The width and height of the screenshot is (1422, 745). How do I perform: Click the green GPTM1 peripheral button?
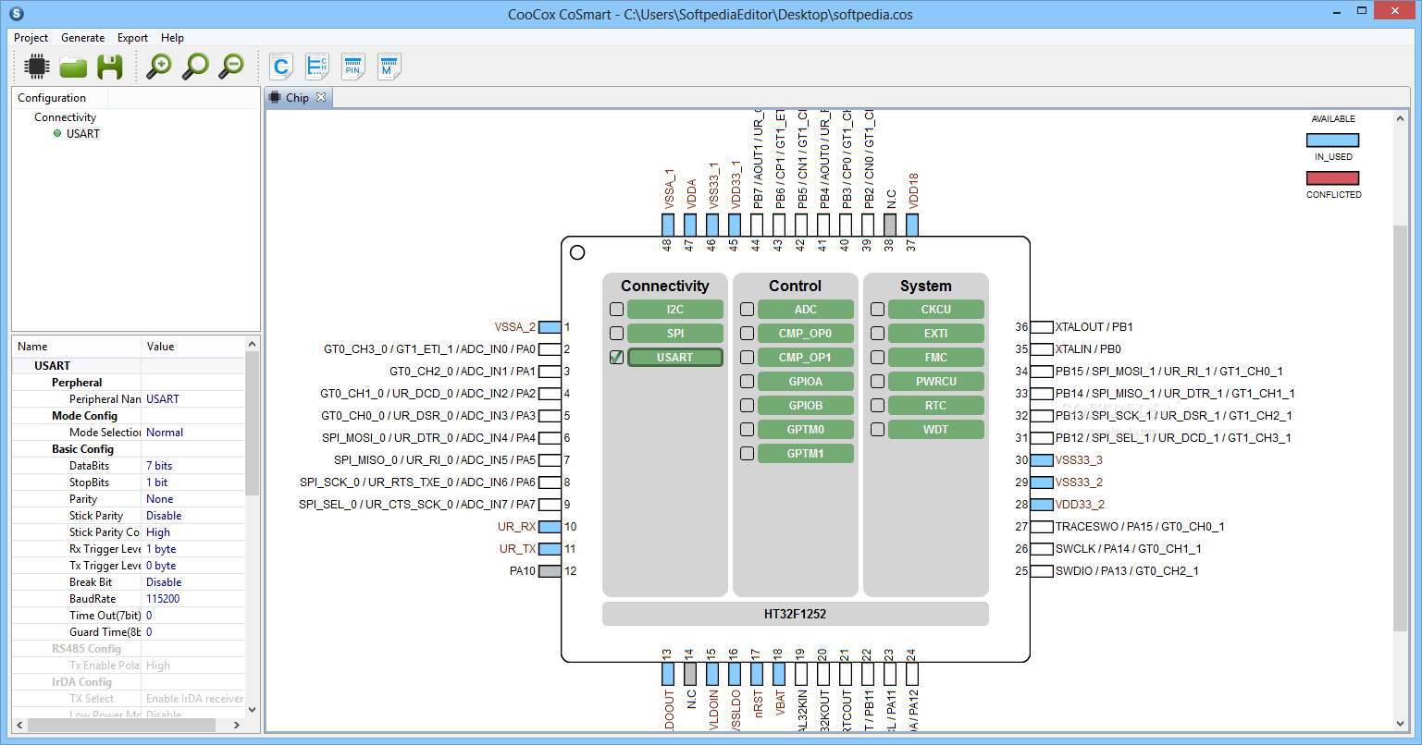point(805,454)
